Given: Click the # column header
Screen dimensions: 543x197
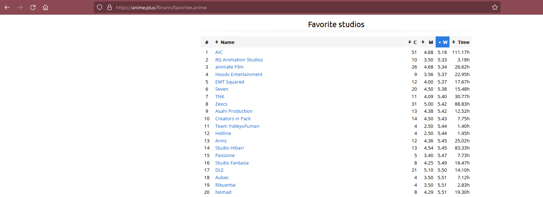Looking at the screenshot, I should 207,42.
